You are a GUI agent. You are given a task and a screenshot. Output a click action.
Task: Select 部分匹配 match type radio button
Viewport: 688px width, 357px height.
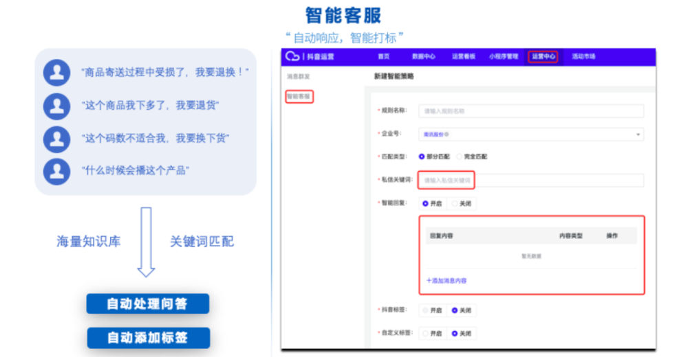(422, 157)
